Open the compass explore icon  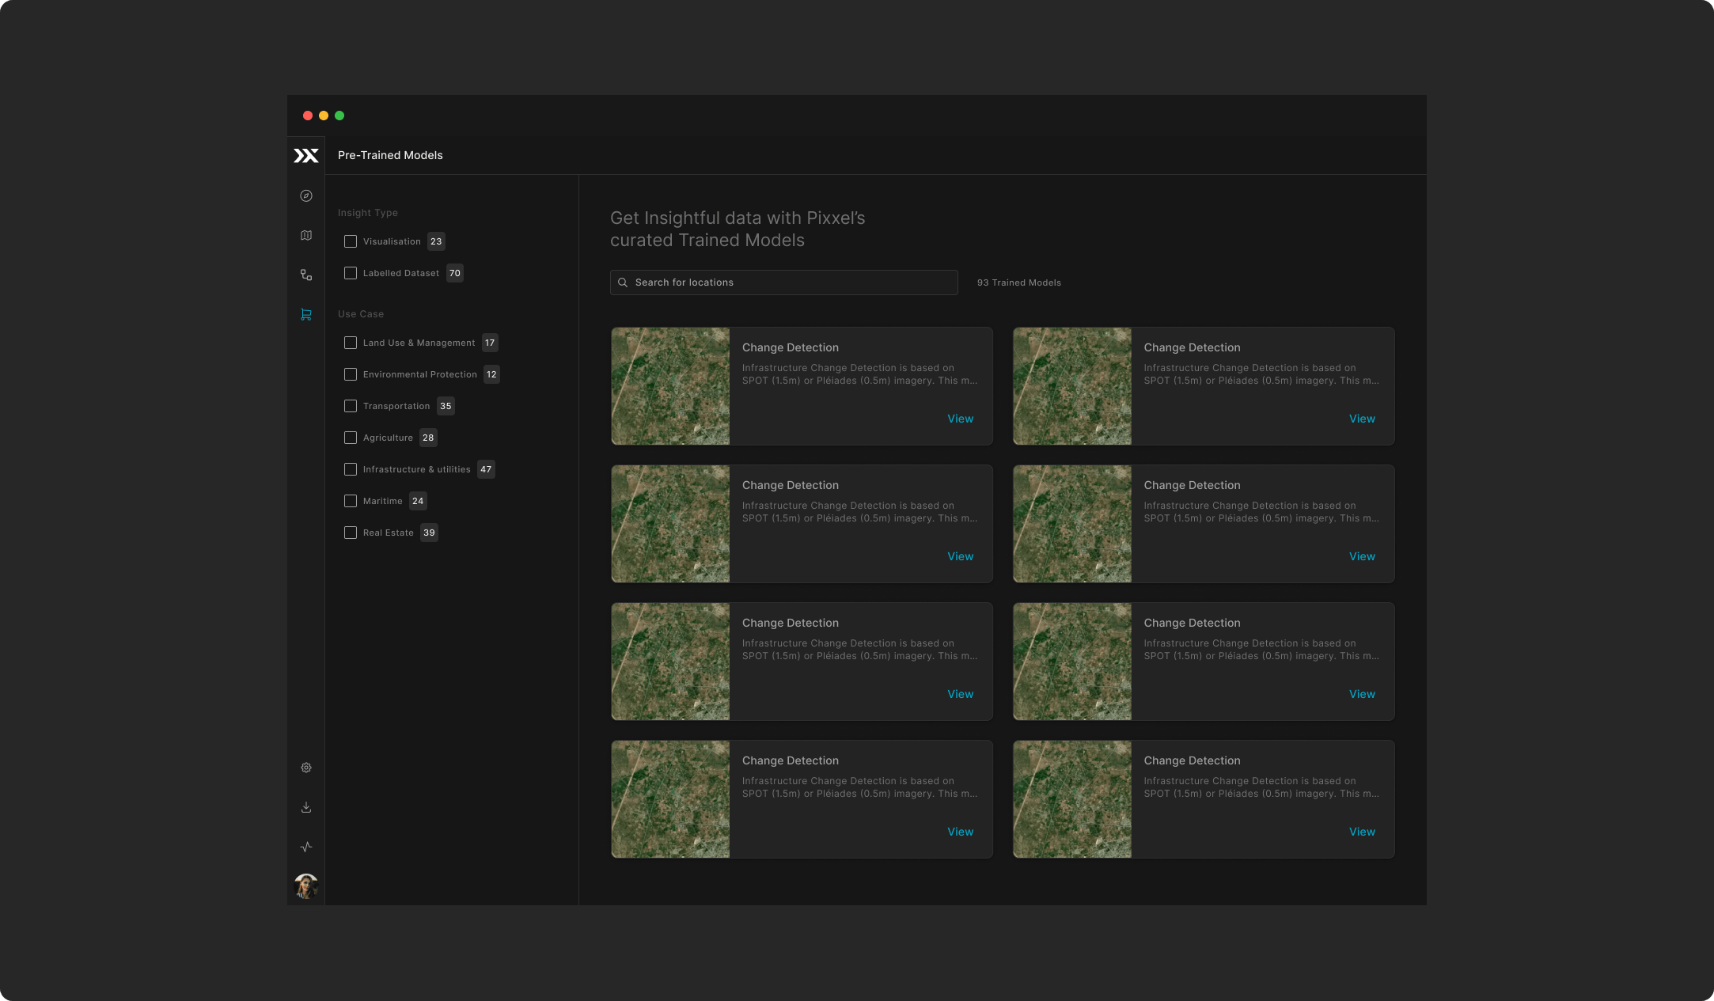306,195
